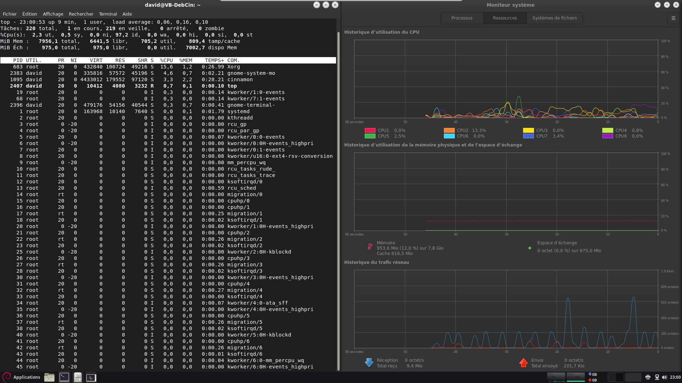
Task: Click the CPU1 red color swatch
Action: (370, 131)
